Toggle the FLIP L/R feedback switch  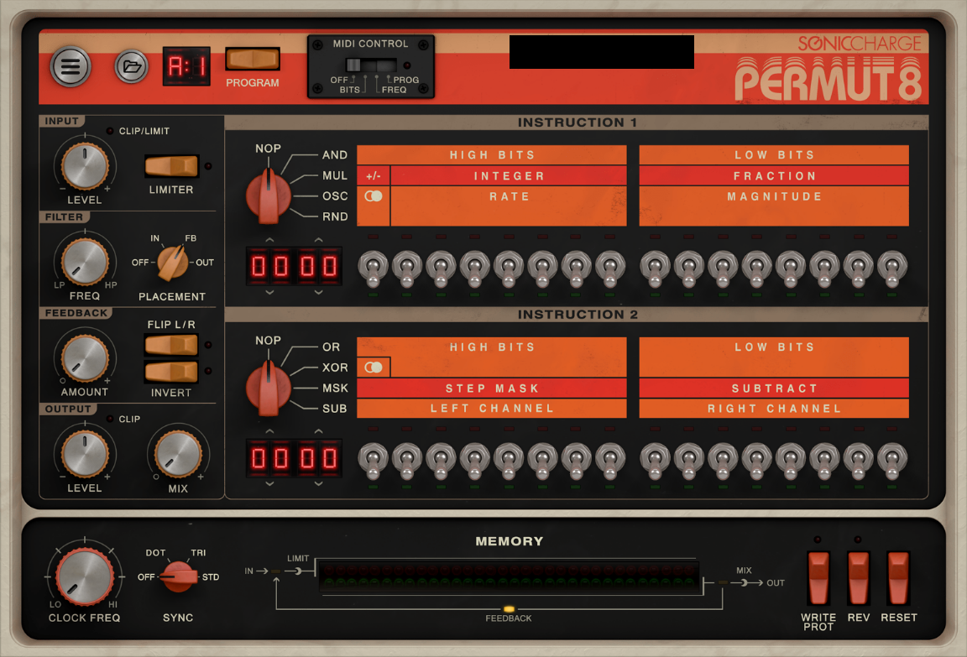point(170,345)
